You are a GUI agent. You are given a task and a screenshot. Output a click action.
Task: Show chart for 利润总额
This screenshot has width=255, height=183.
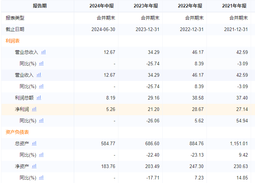tap(39, 97)
